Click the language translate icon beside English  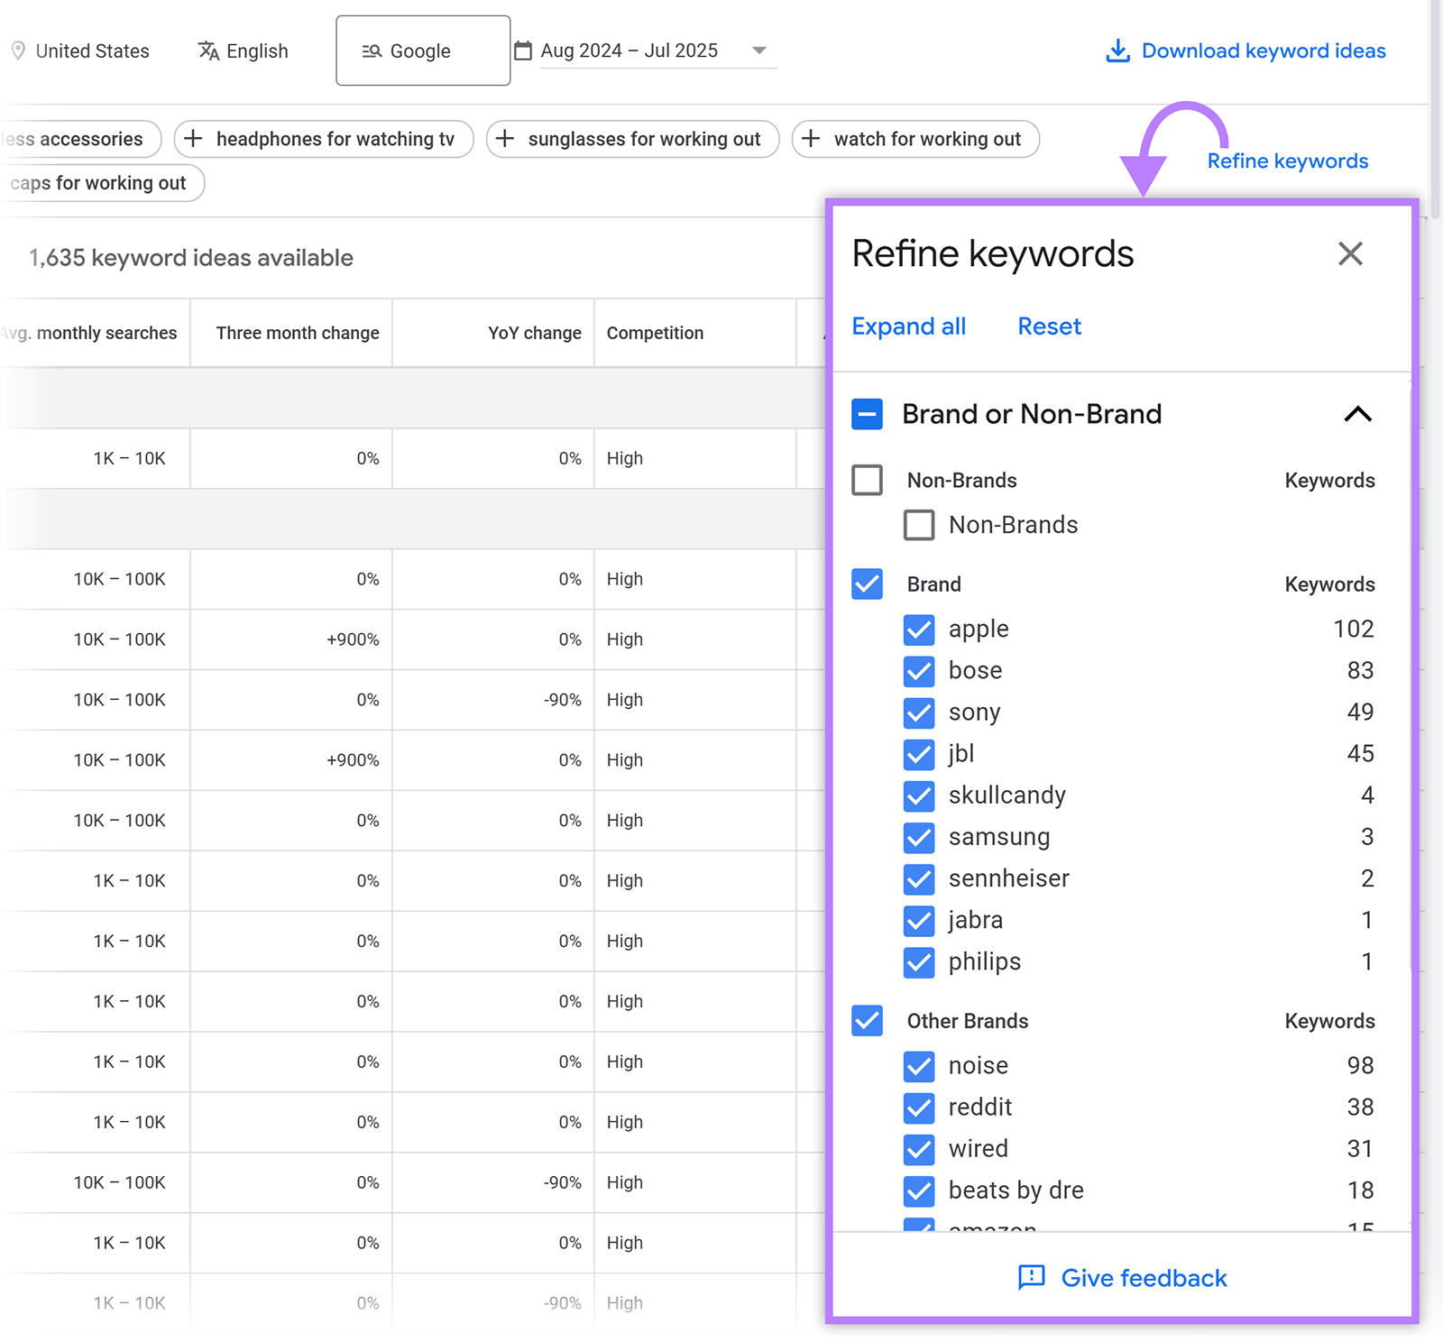coord(208,51)
